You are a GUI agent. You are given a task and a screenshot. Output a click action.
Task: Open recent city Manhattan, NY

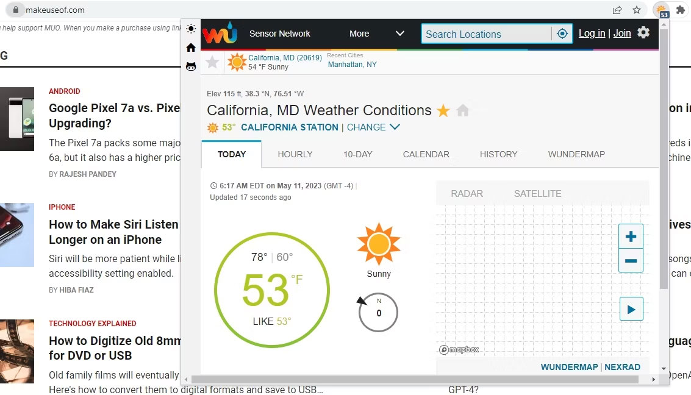352,64
